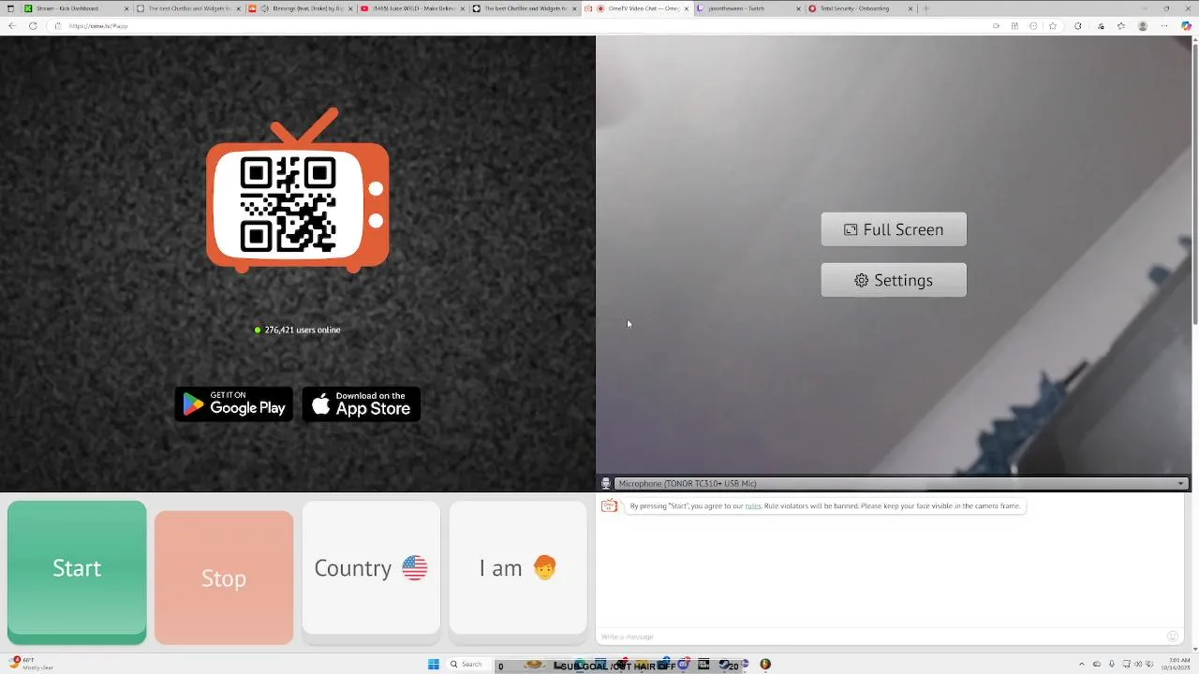Switch to the Blessings (feat. Drake) tab
Screen dimensions: 1199x674
click(298, 8)
